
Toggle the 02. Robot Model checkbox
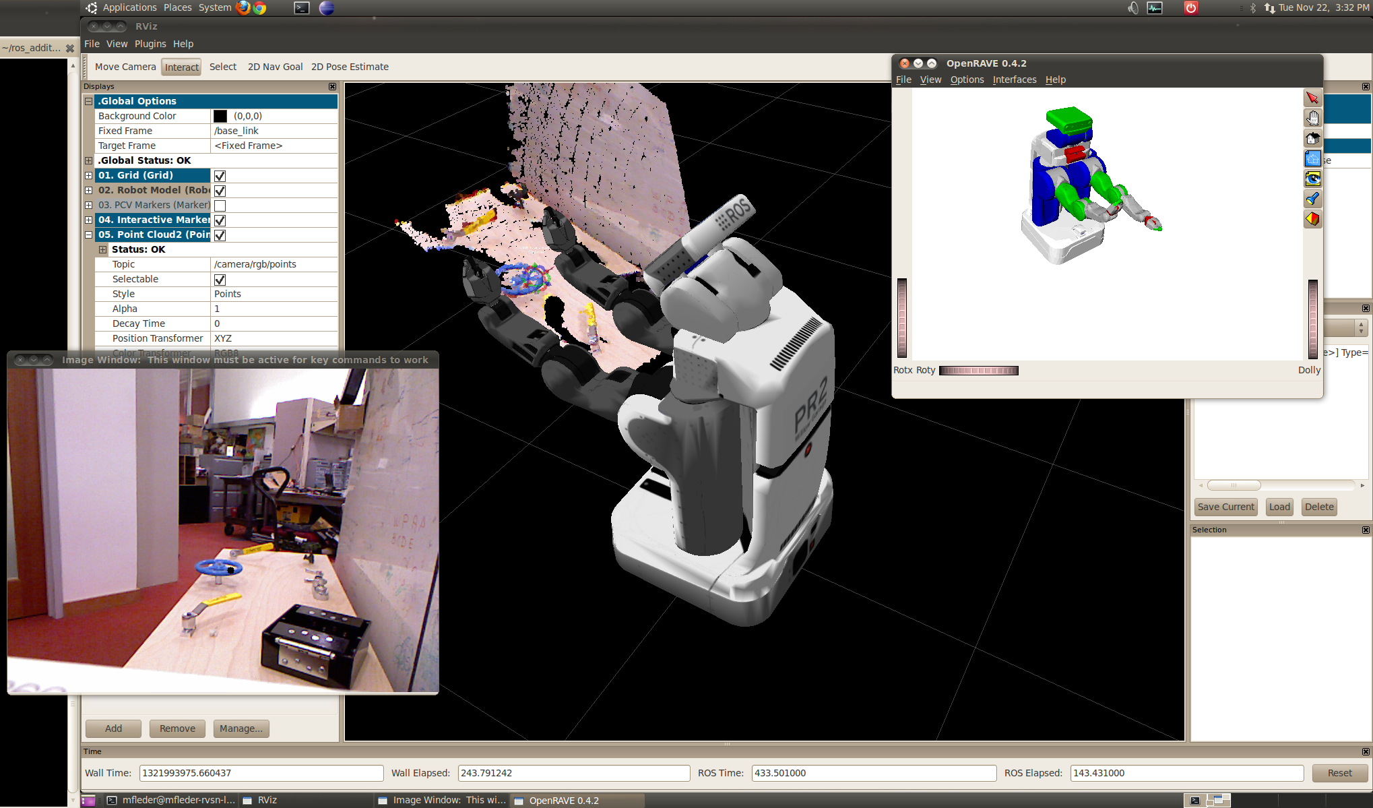[x=220, y=191]
